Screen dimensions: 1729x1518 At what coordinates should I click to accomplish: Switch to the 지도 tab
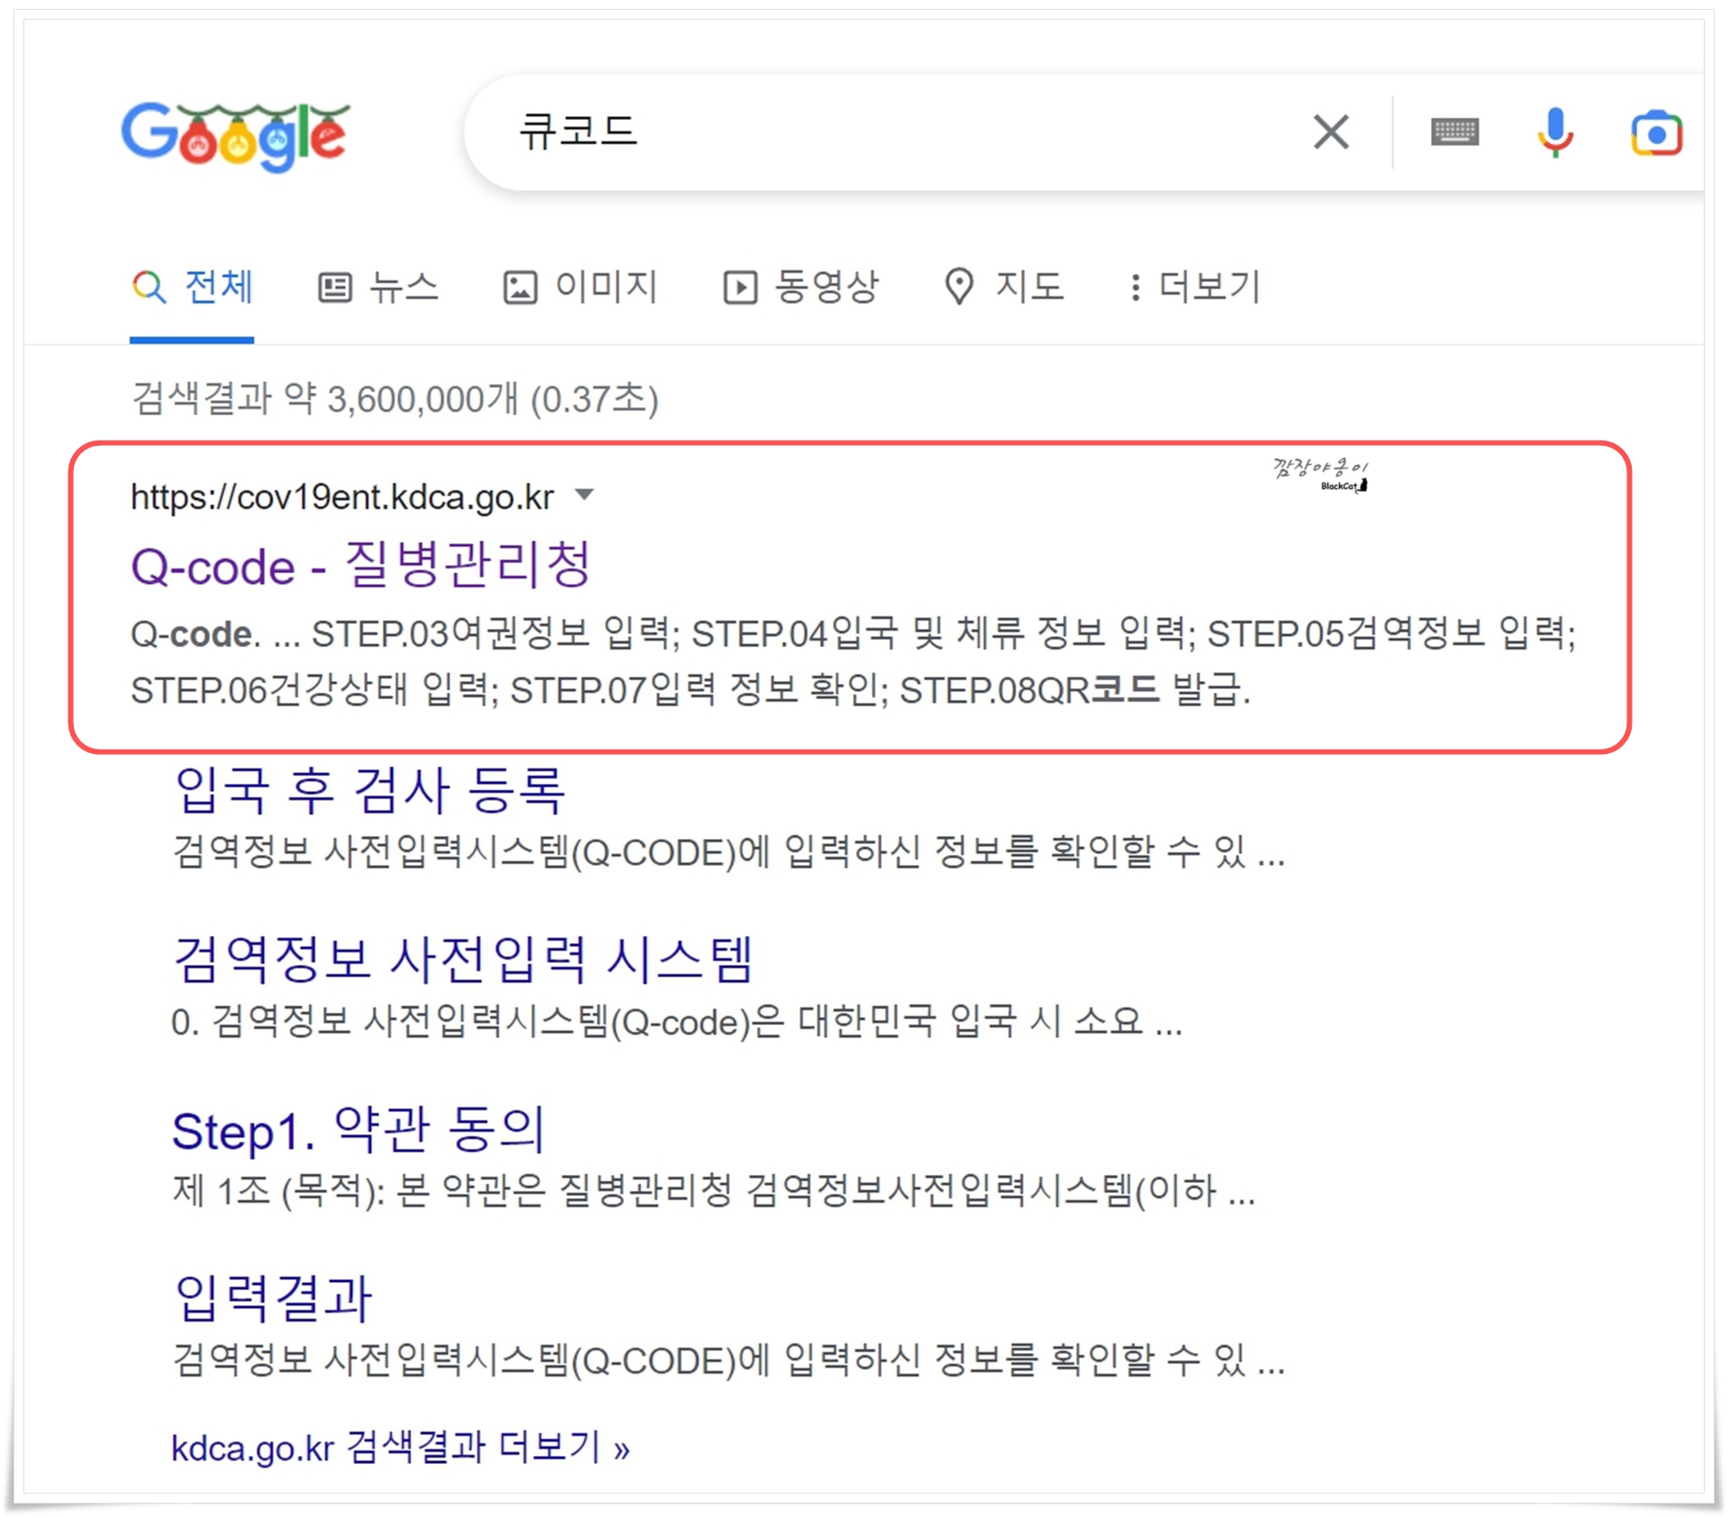pos(1004,288)
